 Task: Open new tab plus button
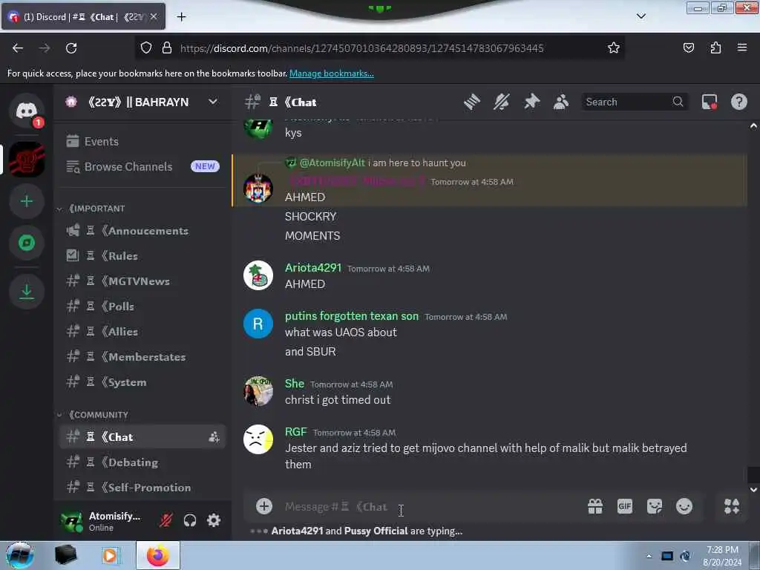181,17
